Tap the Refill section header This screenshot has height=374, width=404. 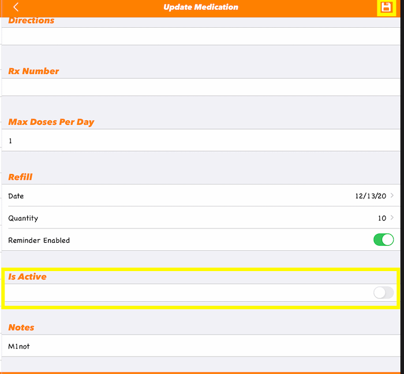tap(20, 177)
